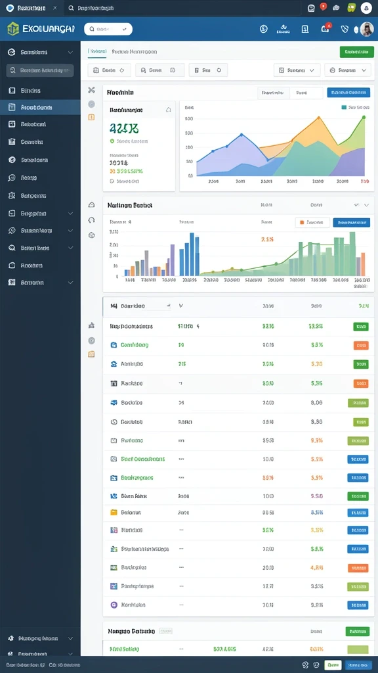Image resolution: width=378 pixels, height=673 pixels.
Task: Click the document icon in the blue header
Action: [304, 29]
